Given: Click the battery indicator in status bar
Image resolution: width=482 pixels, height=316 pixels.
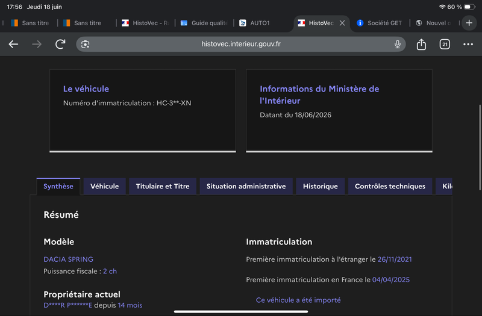Looking at the screenshot, I should (x=469, y=7).
